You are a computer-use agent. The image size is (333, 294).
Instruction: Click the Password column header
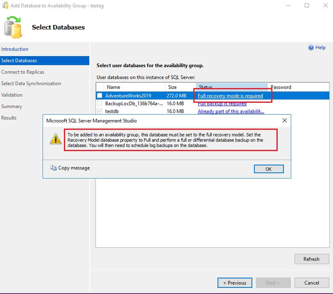point(281,87)
